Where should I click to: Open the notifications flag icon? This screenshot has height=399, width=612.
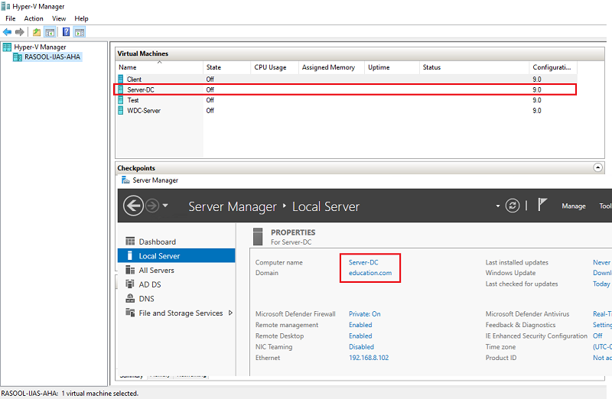tap(542, 205)
